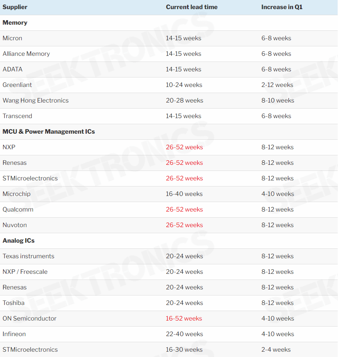Image resolution: width=338 pixels, height=357 pixels.
Task: Select the Toshiba supplier cell
Action: pyautogui.click(x=13, y=303)
